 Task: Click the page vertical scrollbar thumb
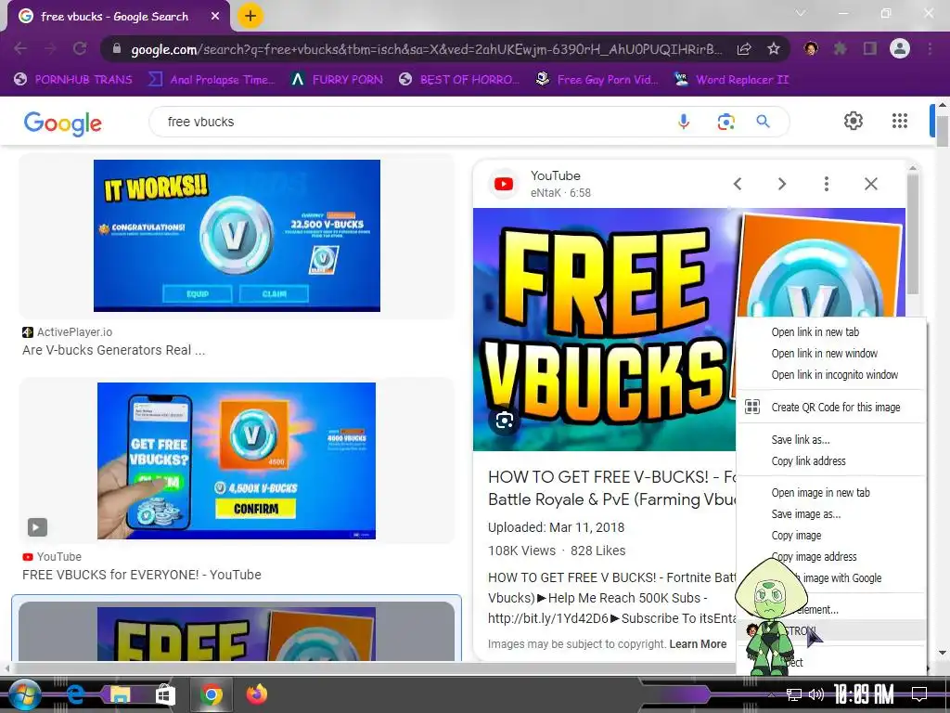point(943,129)
